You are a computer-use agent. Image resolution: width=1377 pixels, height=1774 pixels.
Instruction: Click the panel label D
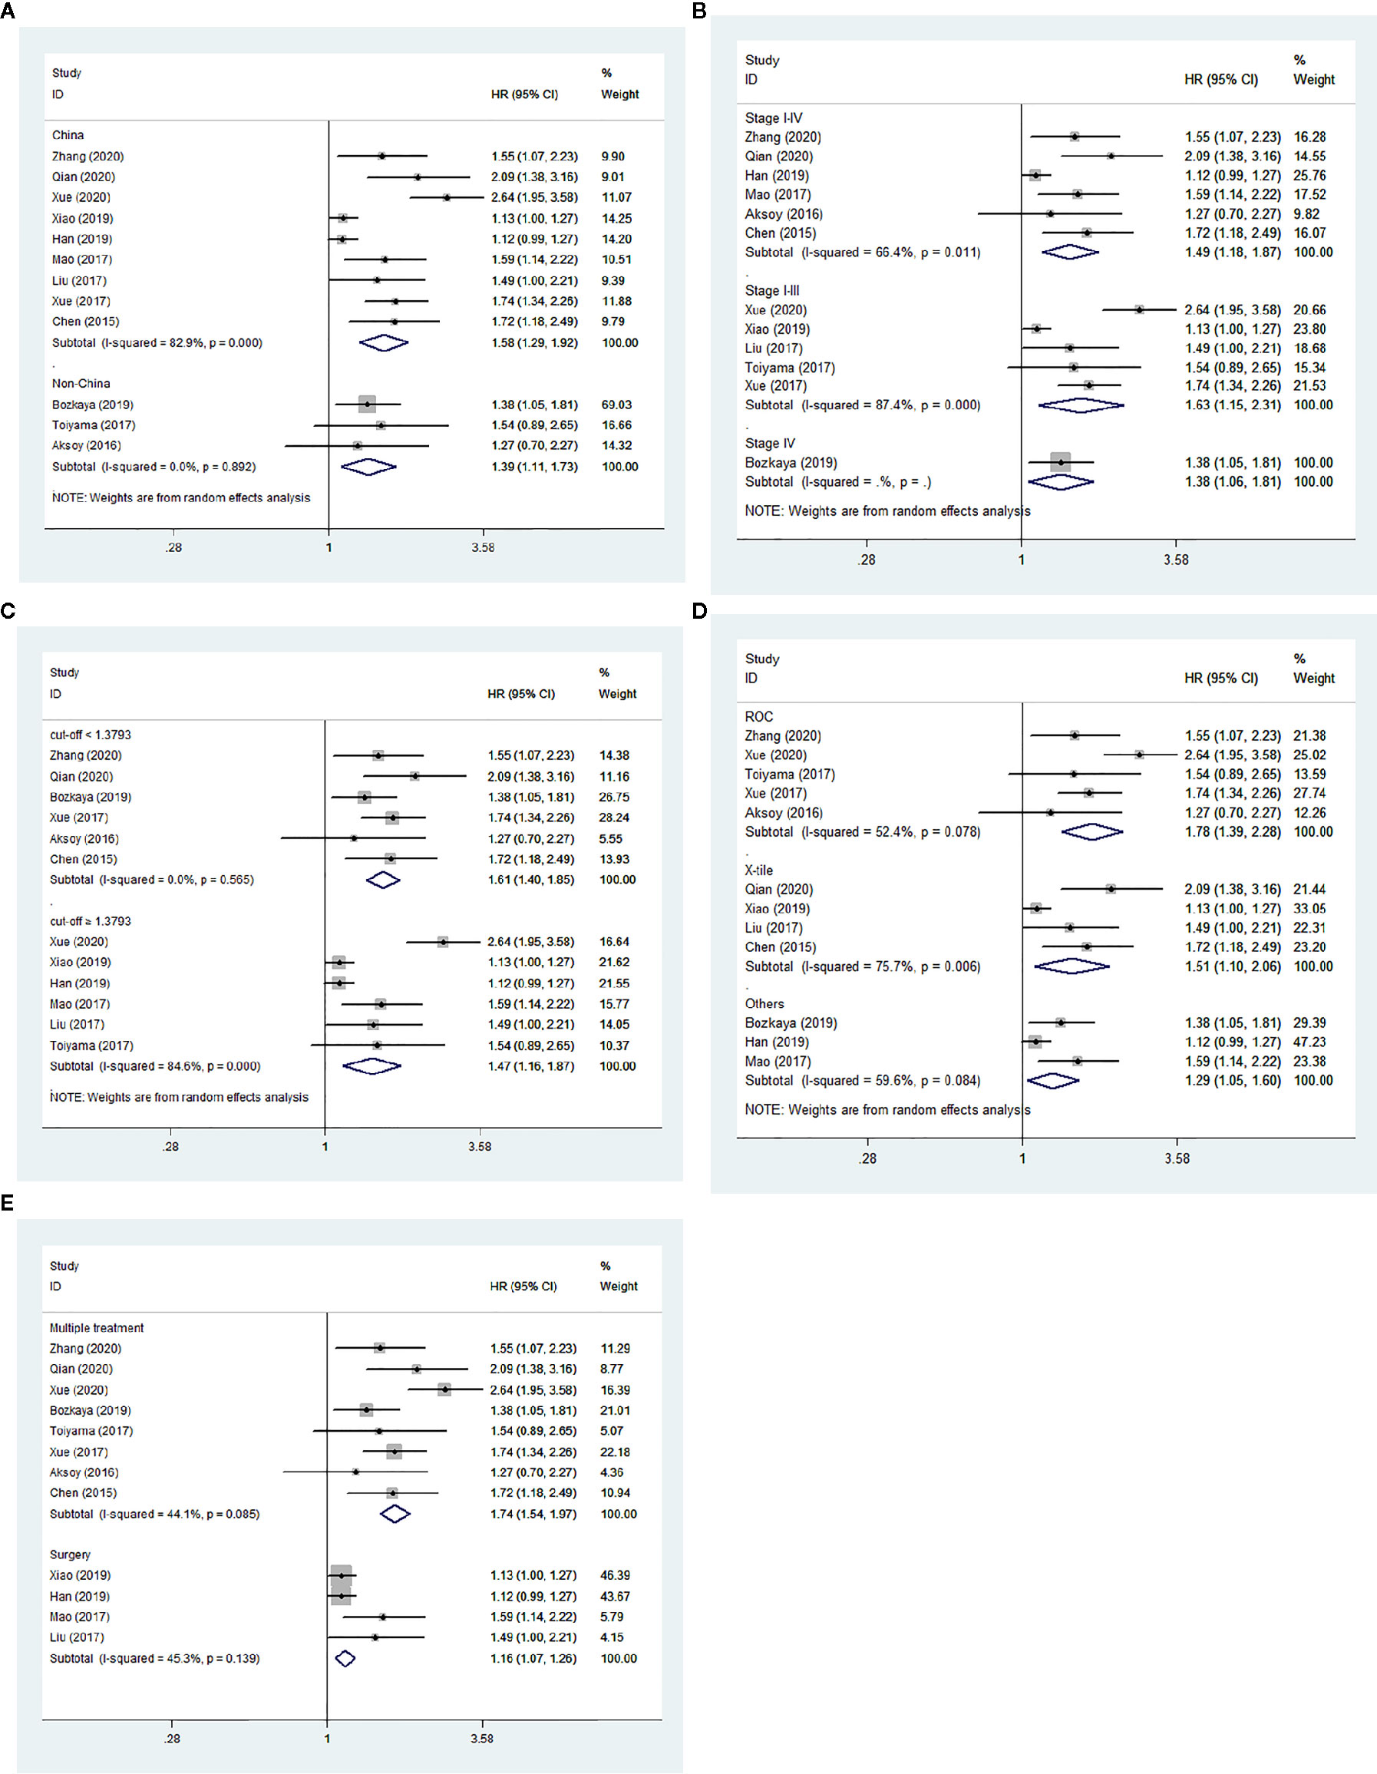point(698,611)
